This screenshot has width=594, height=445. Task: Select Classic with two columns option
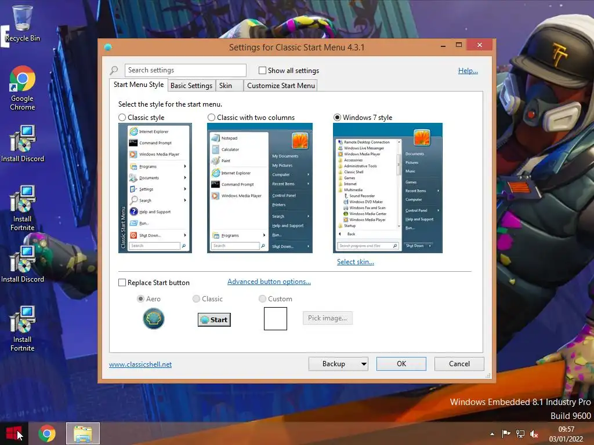coord(211,117)
